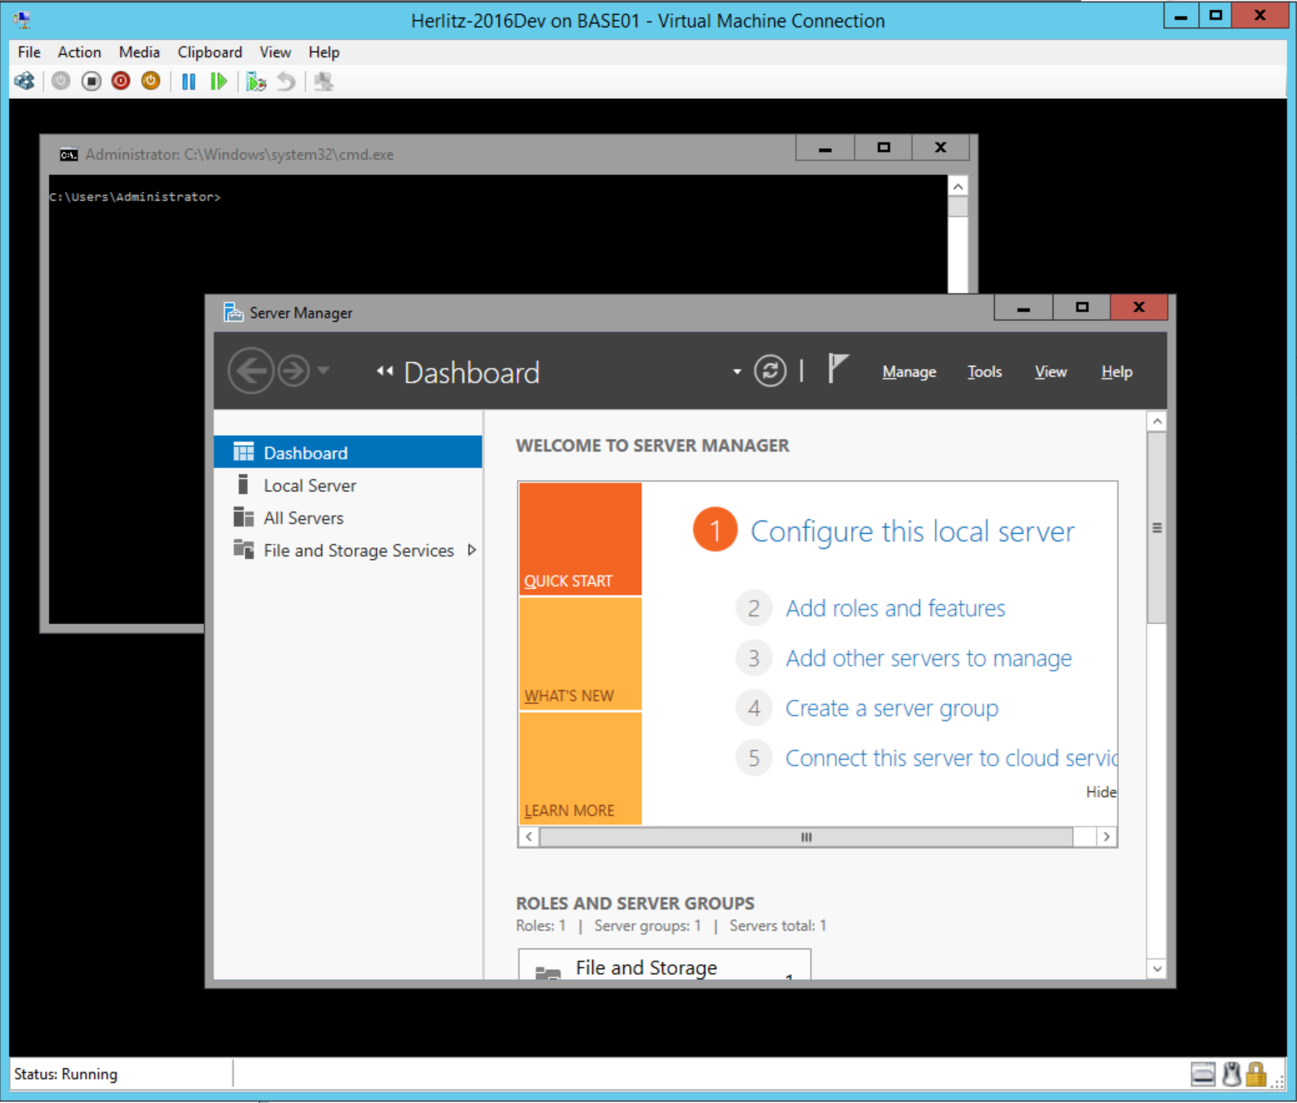1297x1103 pixels.
Task: Refresh the Server Manager dashboard
Action: (770, 371)
